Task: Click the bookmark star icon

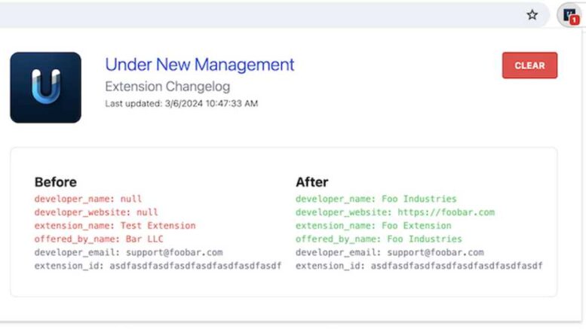Action: [x=532, y=15]
